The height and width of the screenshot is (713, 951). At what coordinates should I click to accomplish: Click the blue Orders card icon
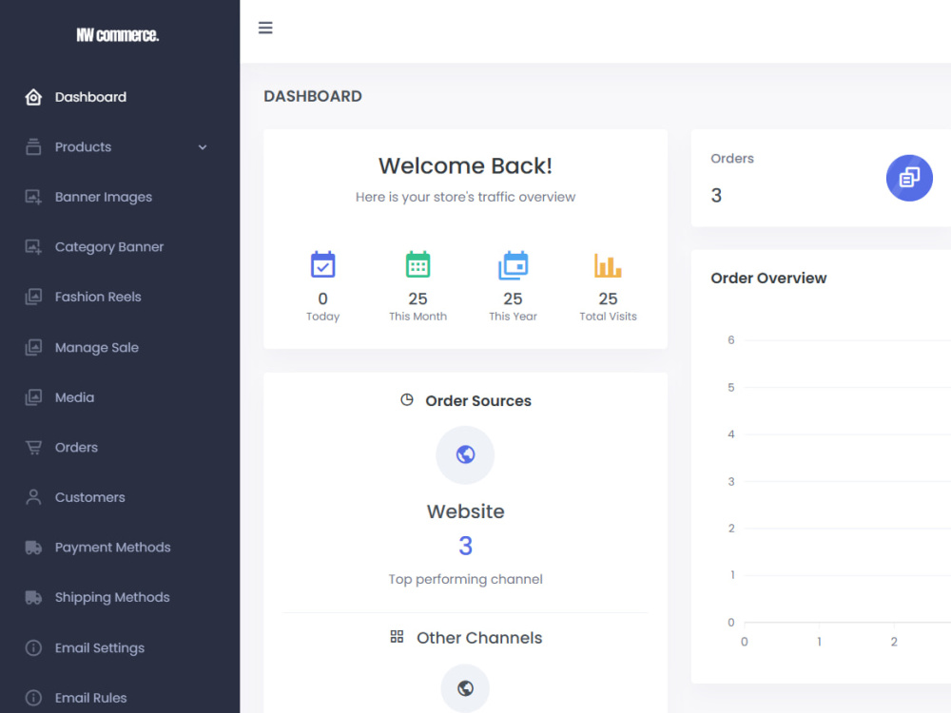[909, 178]
